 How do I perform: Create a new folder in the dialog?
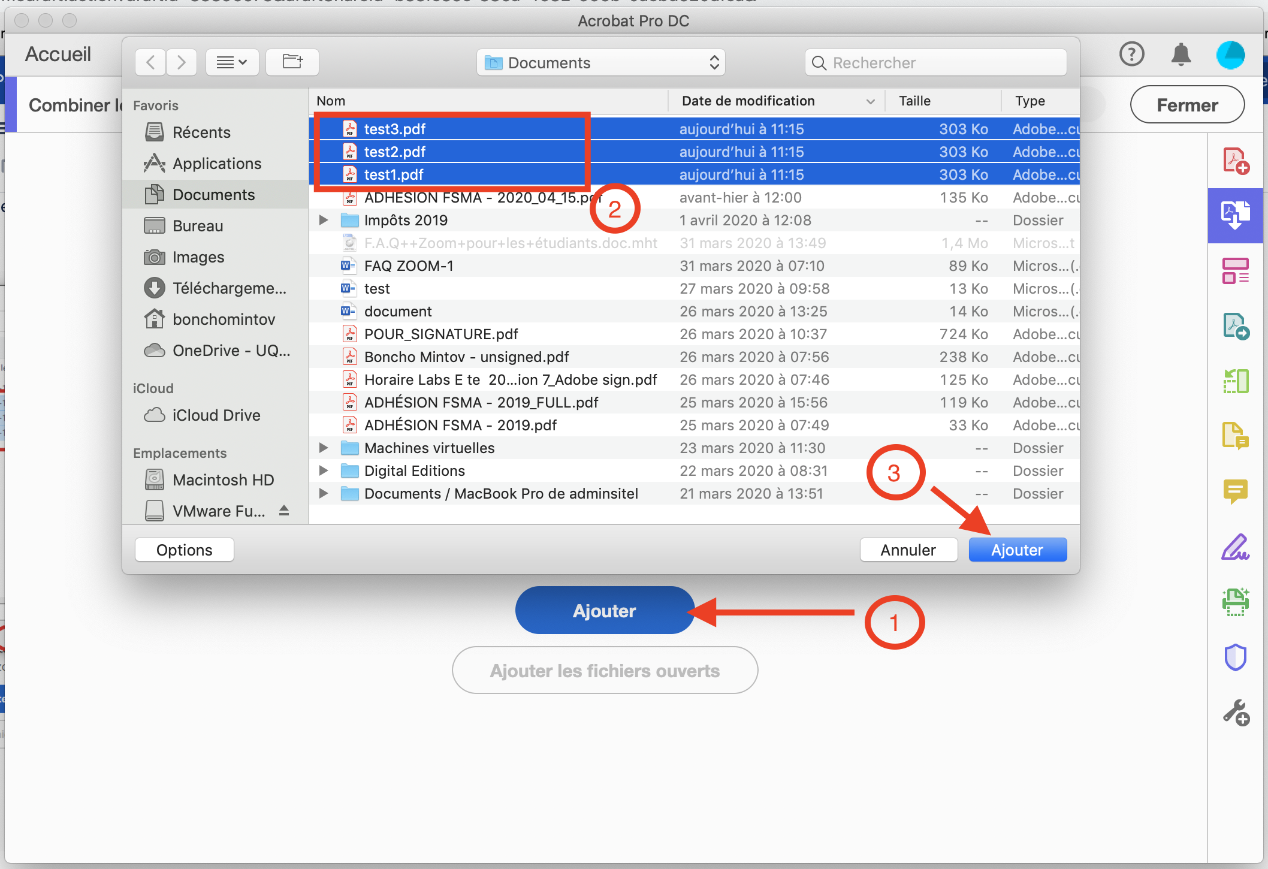point(292,62)
